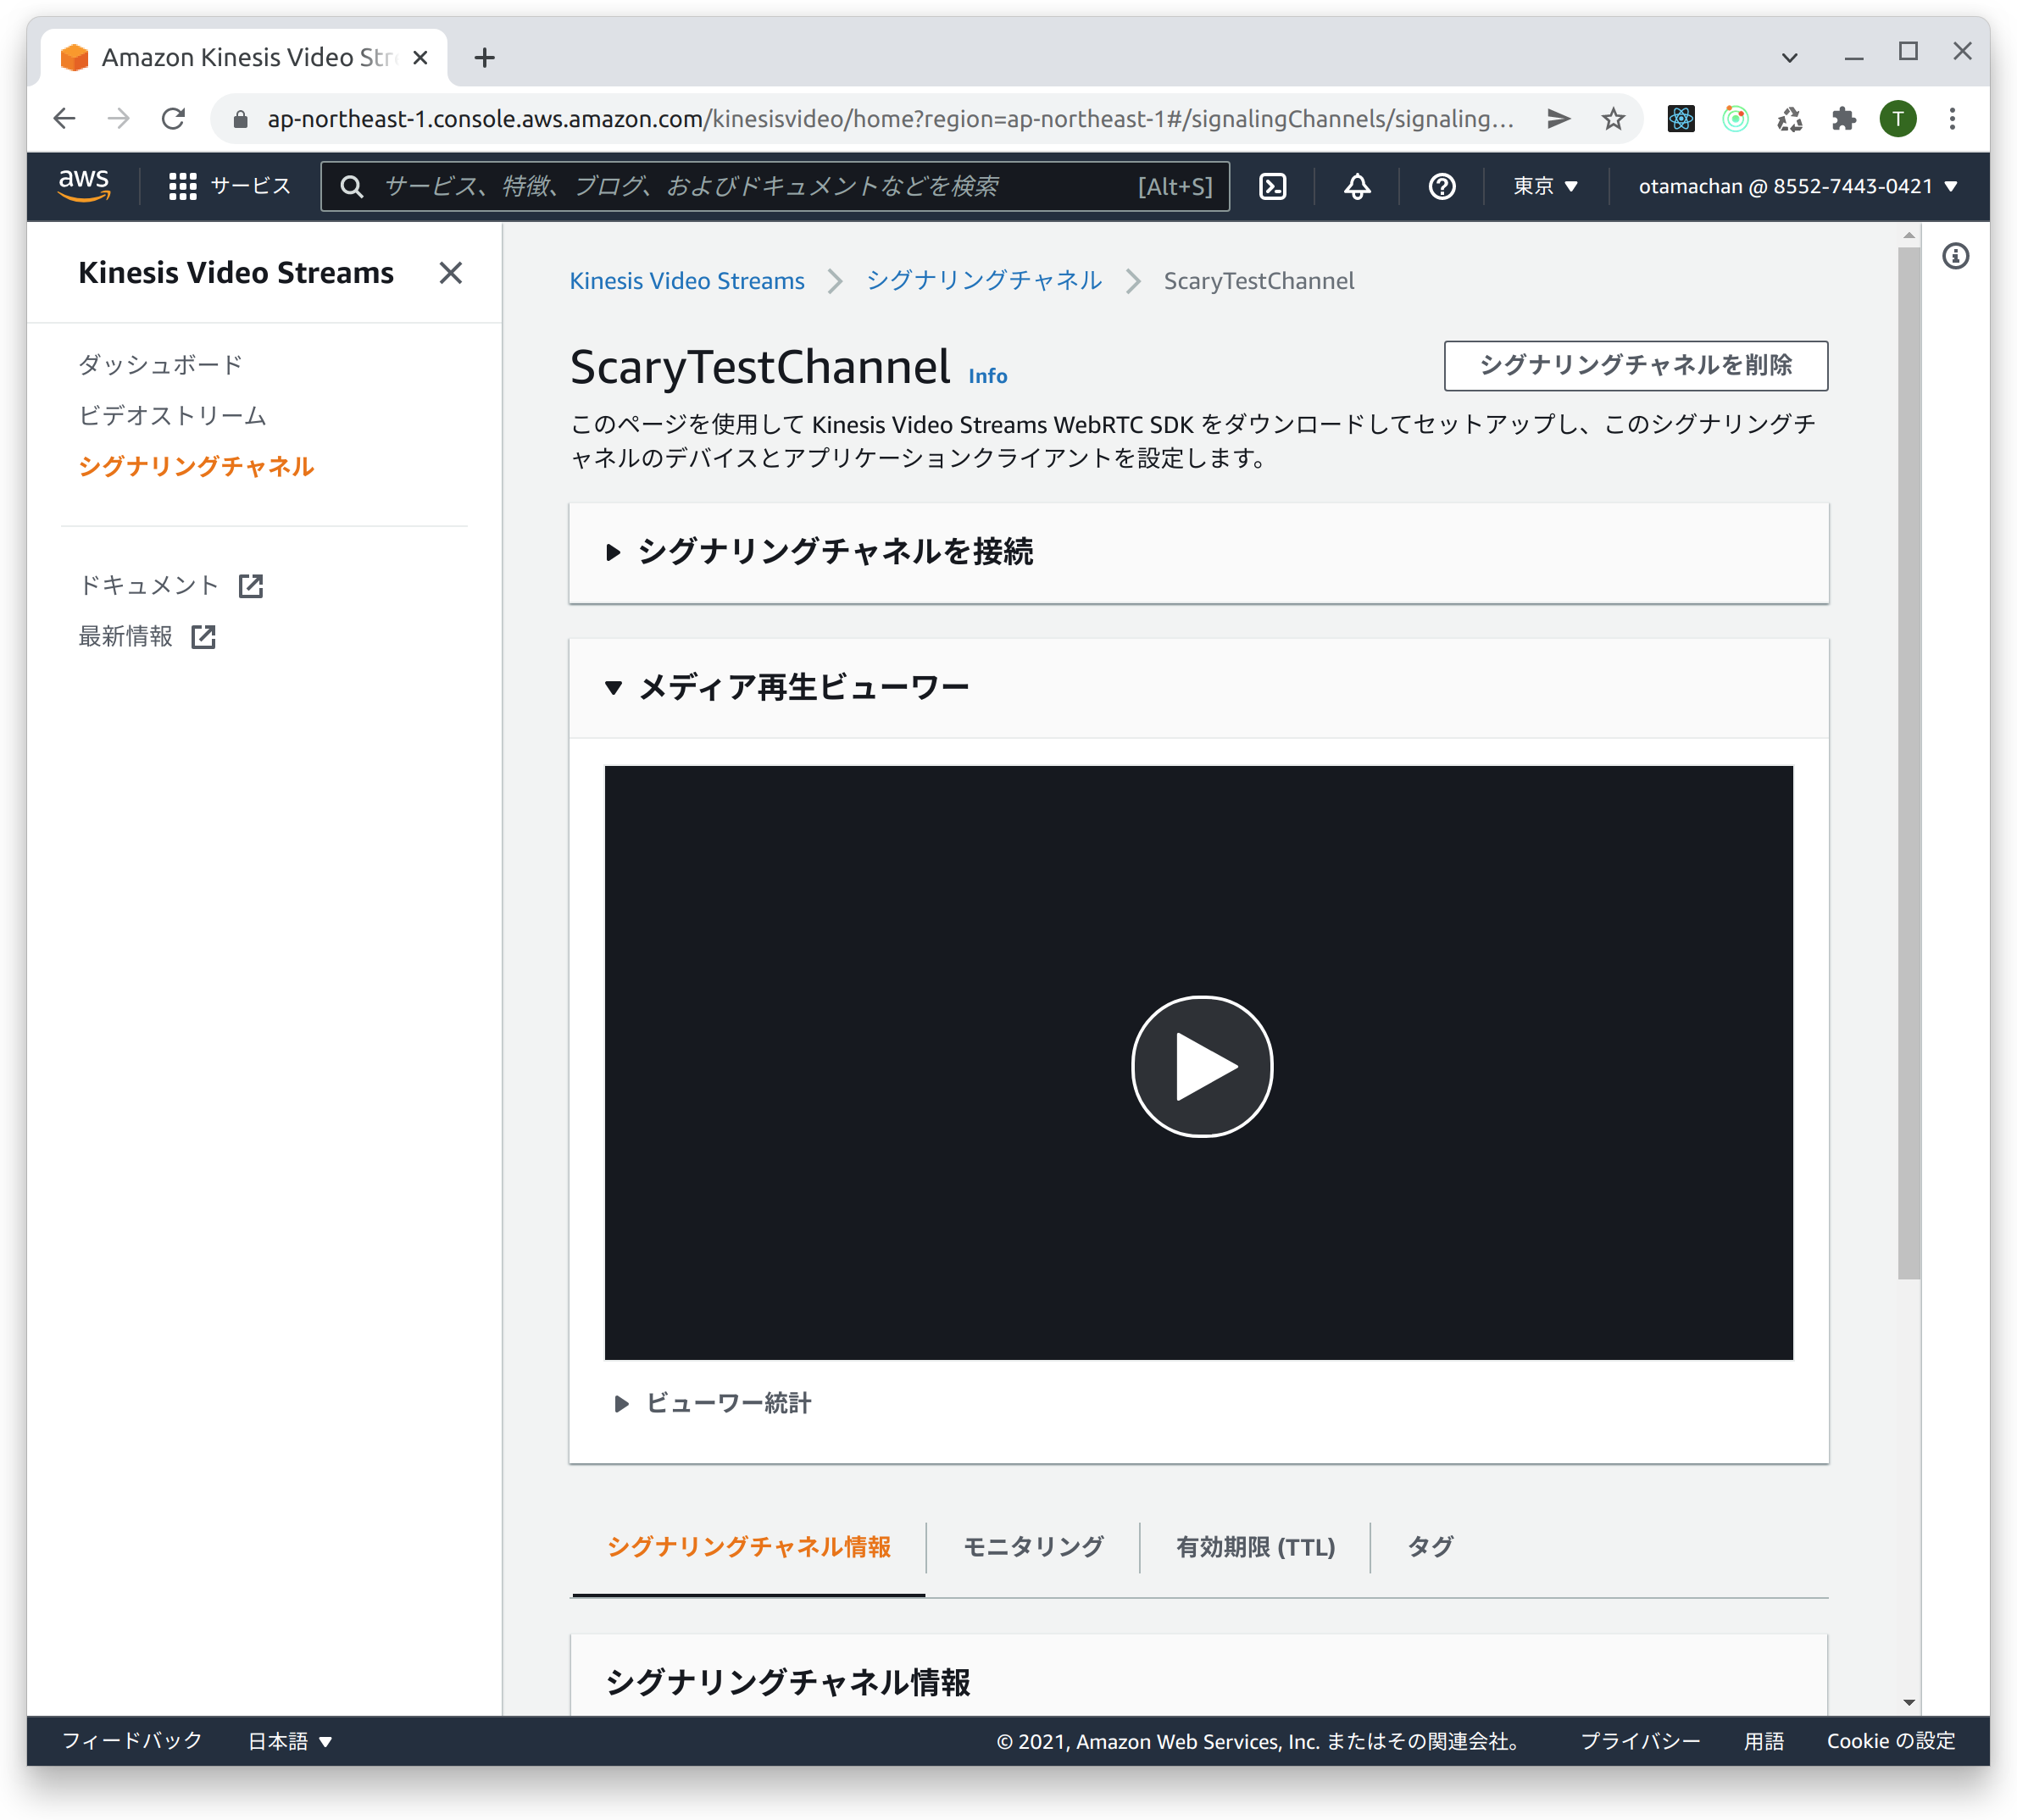The height and width of the screenshot is (1820, 2017).
Task: Click the external link icon next to ドキュメント
Action: (251, 586)
